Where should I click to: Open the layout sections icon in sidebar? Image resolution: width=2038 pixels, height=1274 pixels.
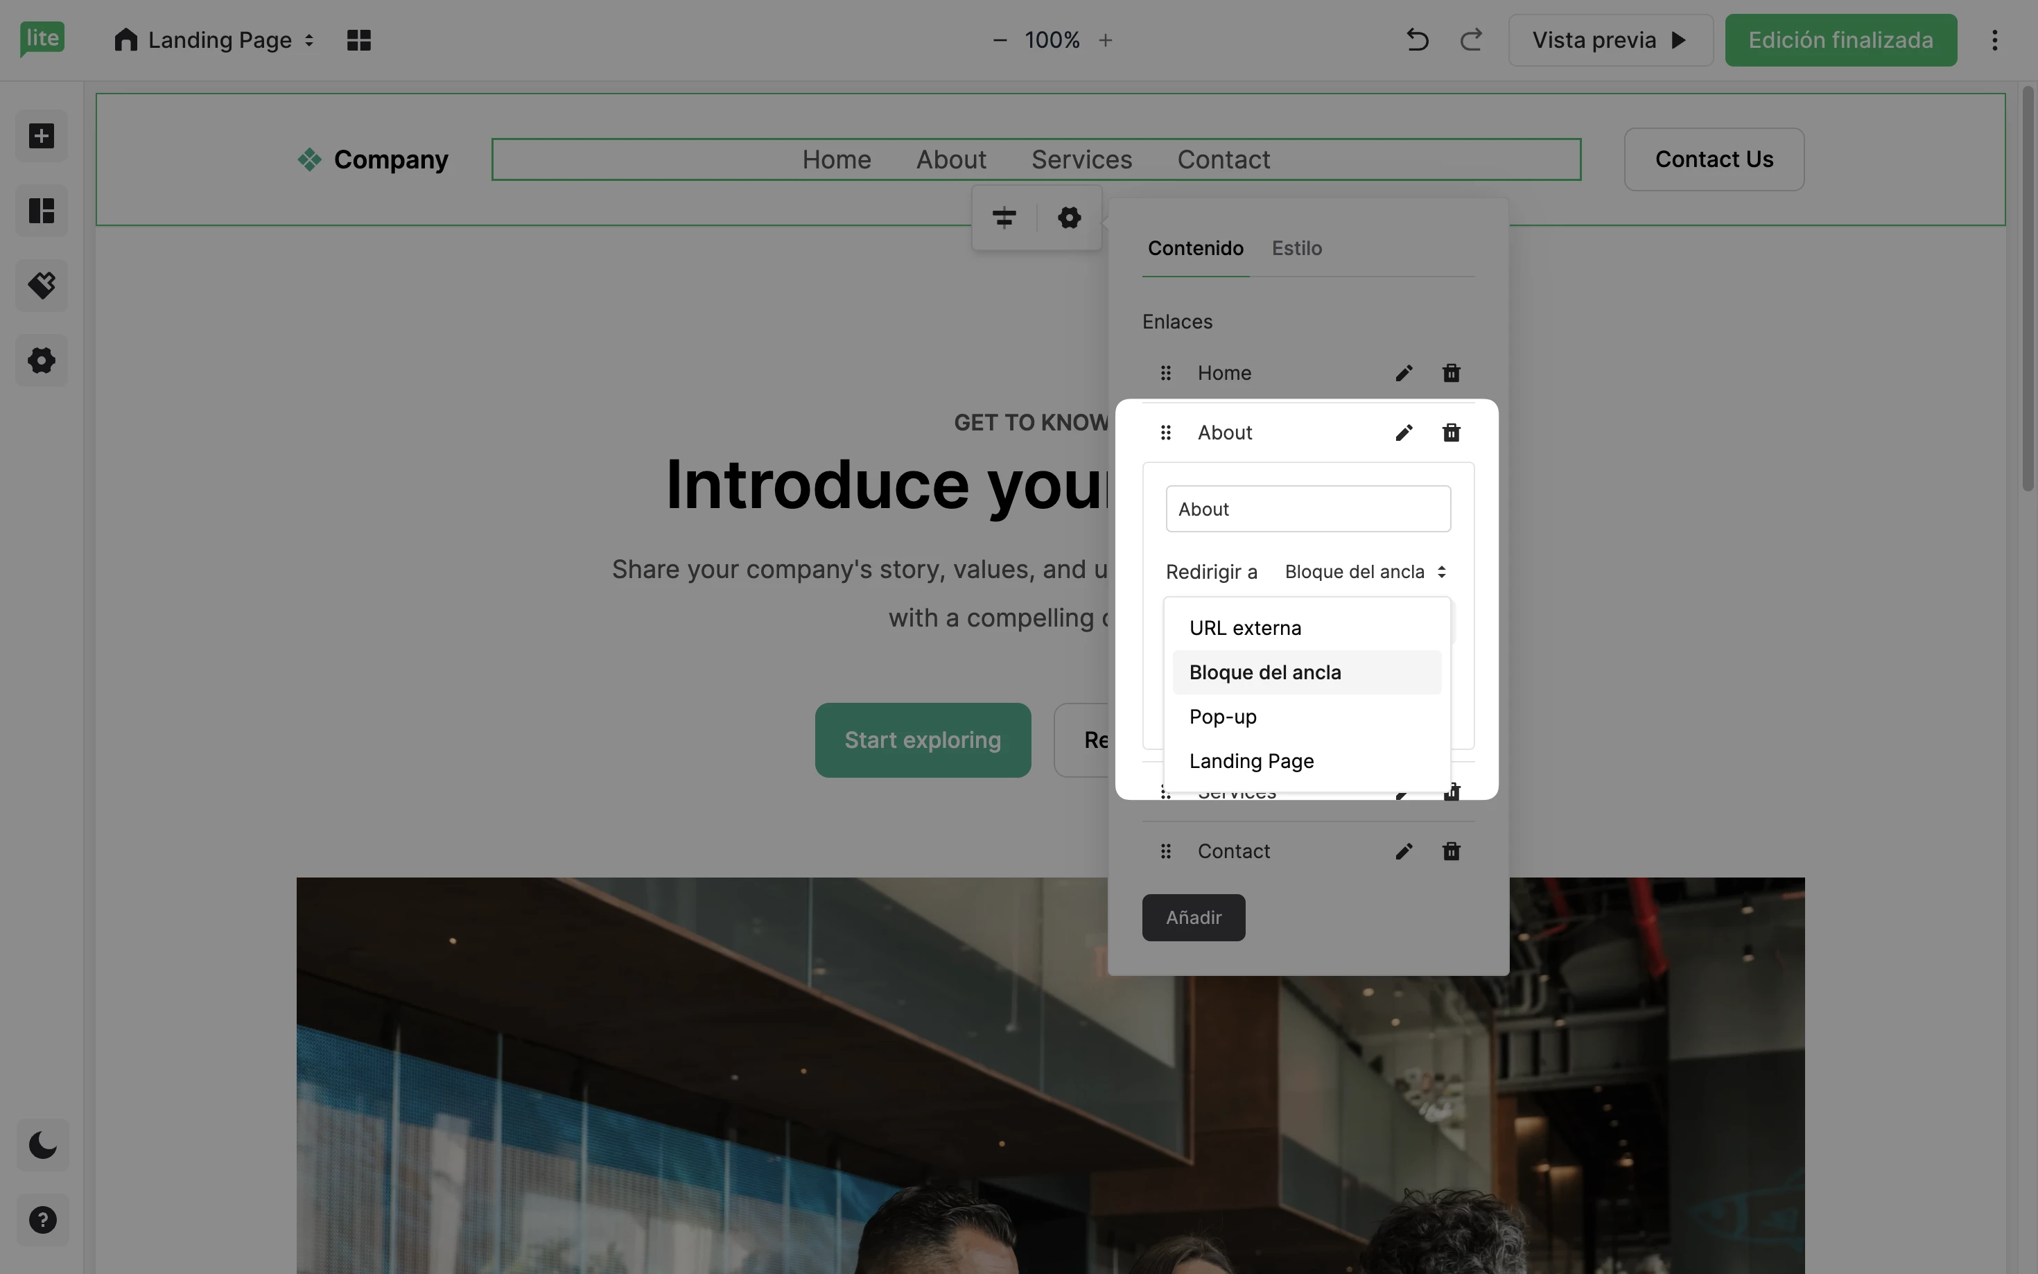(x=42, y=211)
